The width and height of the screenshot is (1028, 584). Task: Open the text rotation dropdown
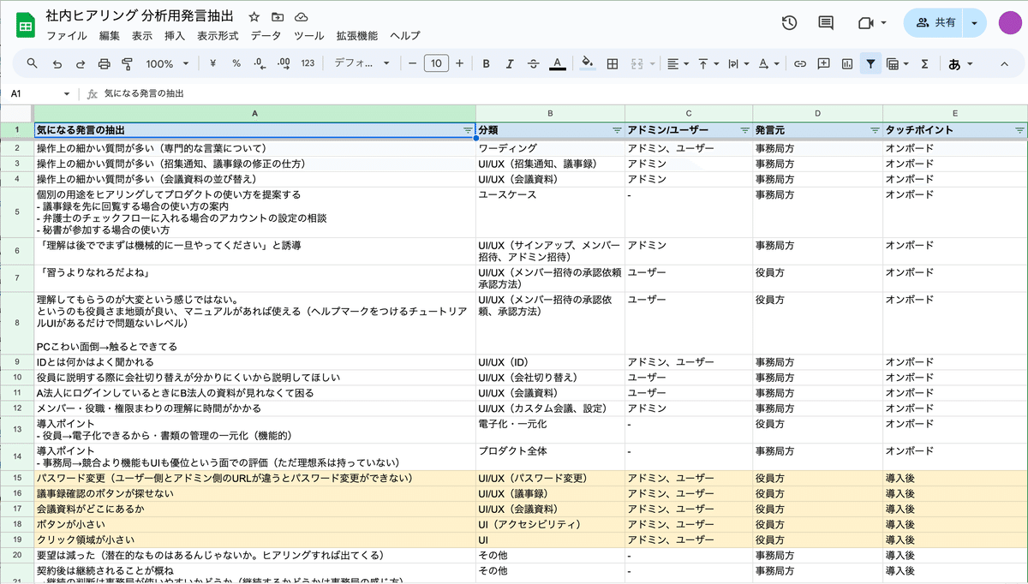coord(768,63)
